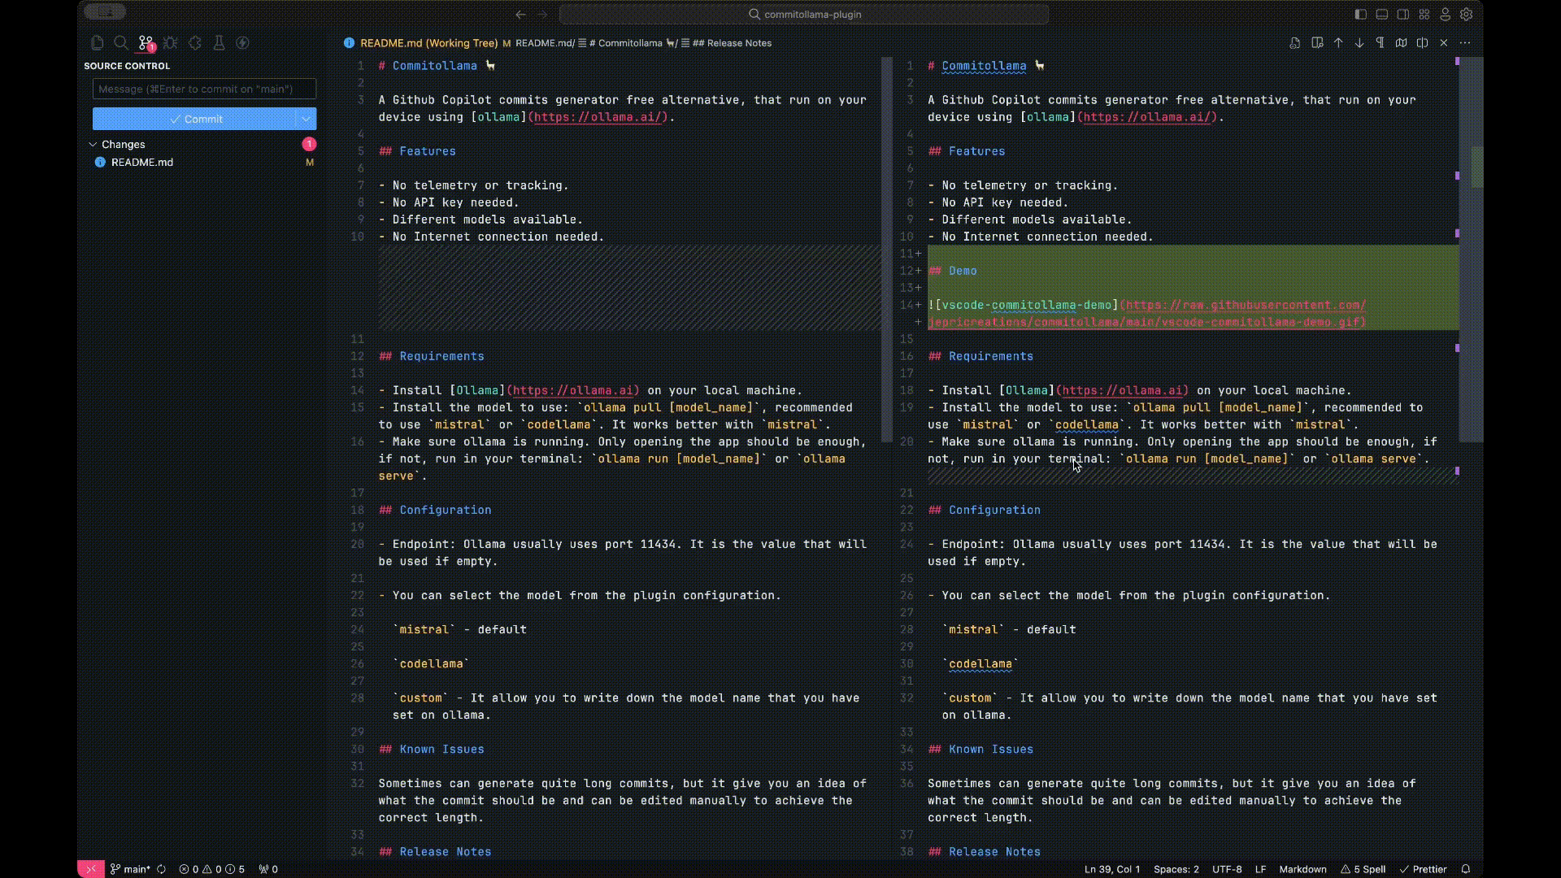Click the split editor icon
Viewport: 1561px width, 878px height.
coord(1422,43)
